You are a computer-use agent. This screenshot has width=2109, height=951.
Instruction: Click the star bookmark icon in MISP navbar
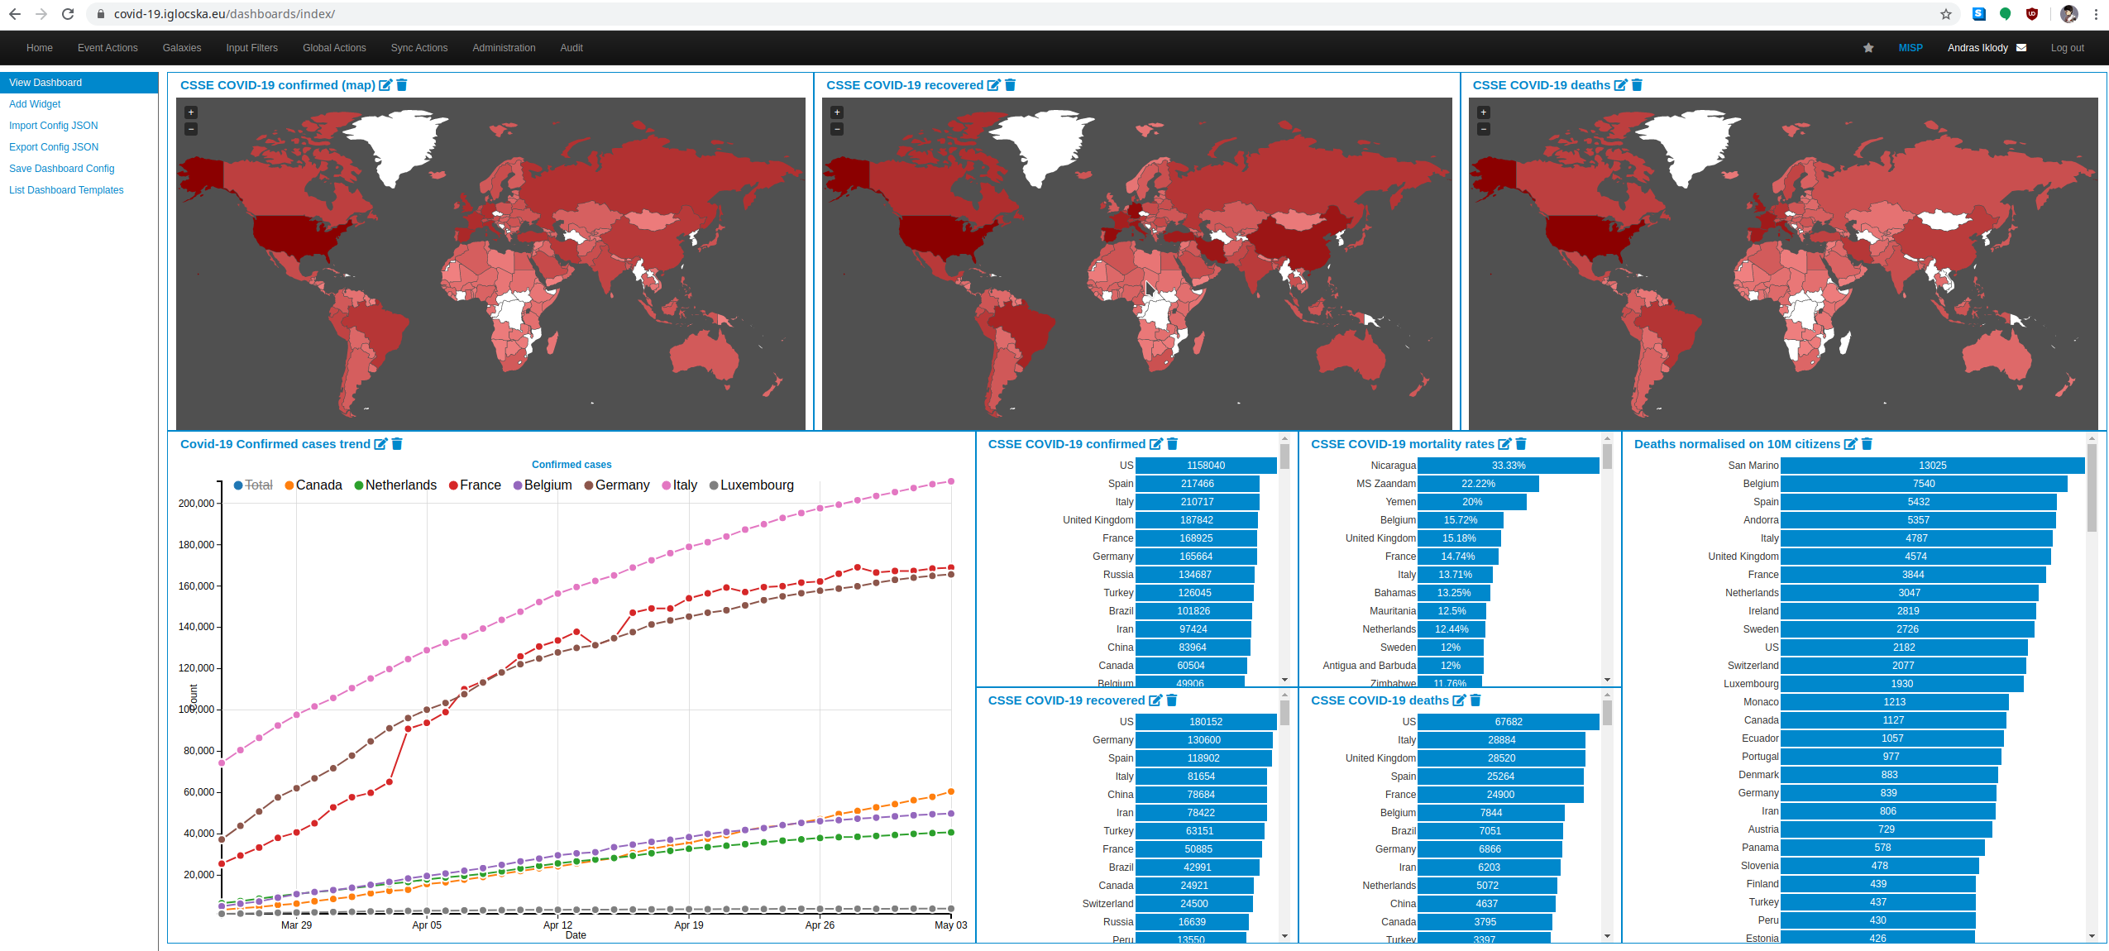coord(1868,48)
